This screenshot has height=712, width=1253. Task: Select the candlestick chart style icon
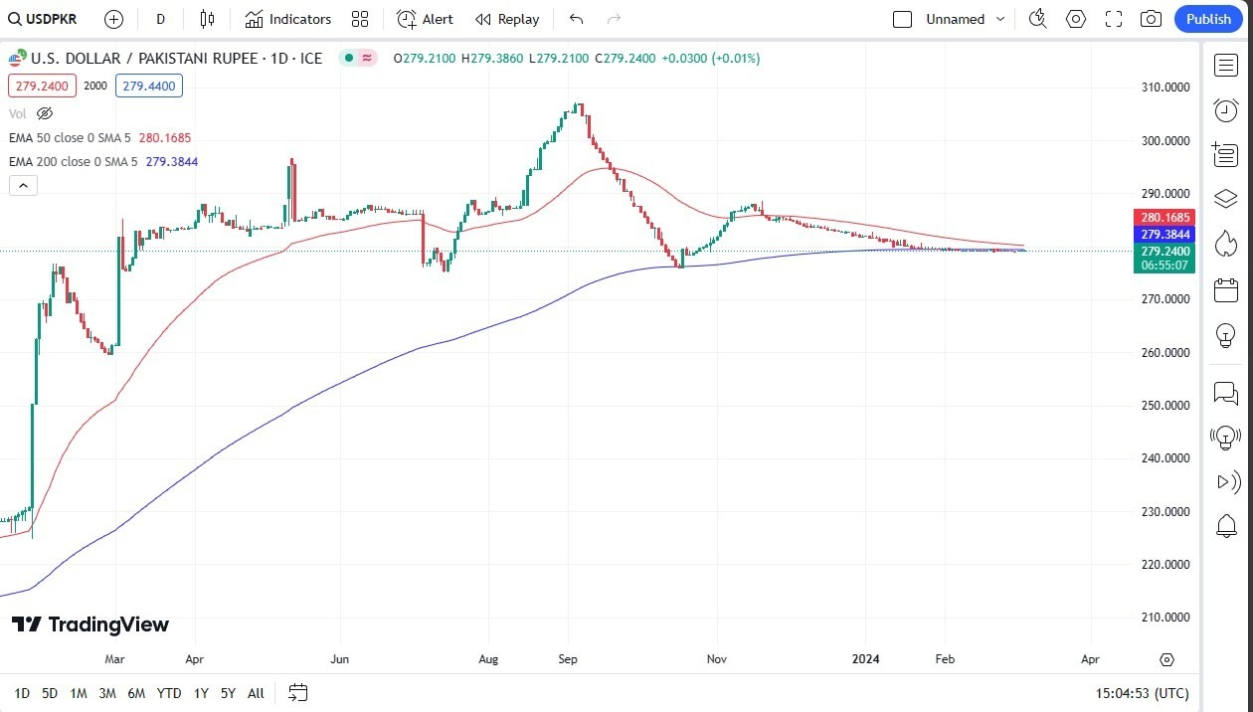tap(206, 19)
